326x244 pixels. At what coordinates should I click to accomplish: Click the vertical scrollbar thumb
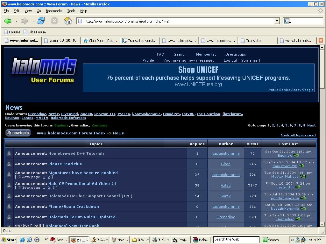coord(322,69)
